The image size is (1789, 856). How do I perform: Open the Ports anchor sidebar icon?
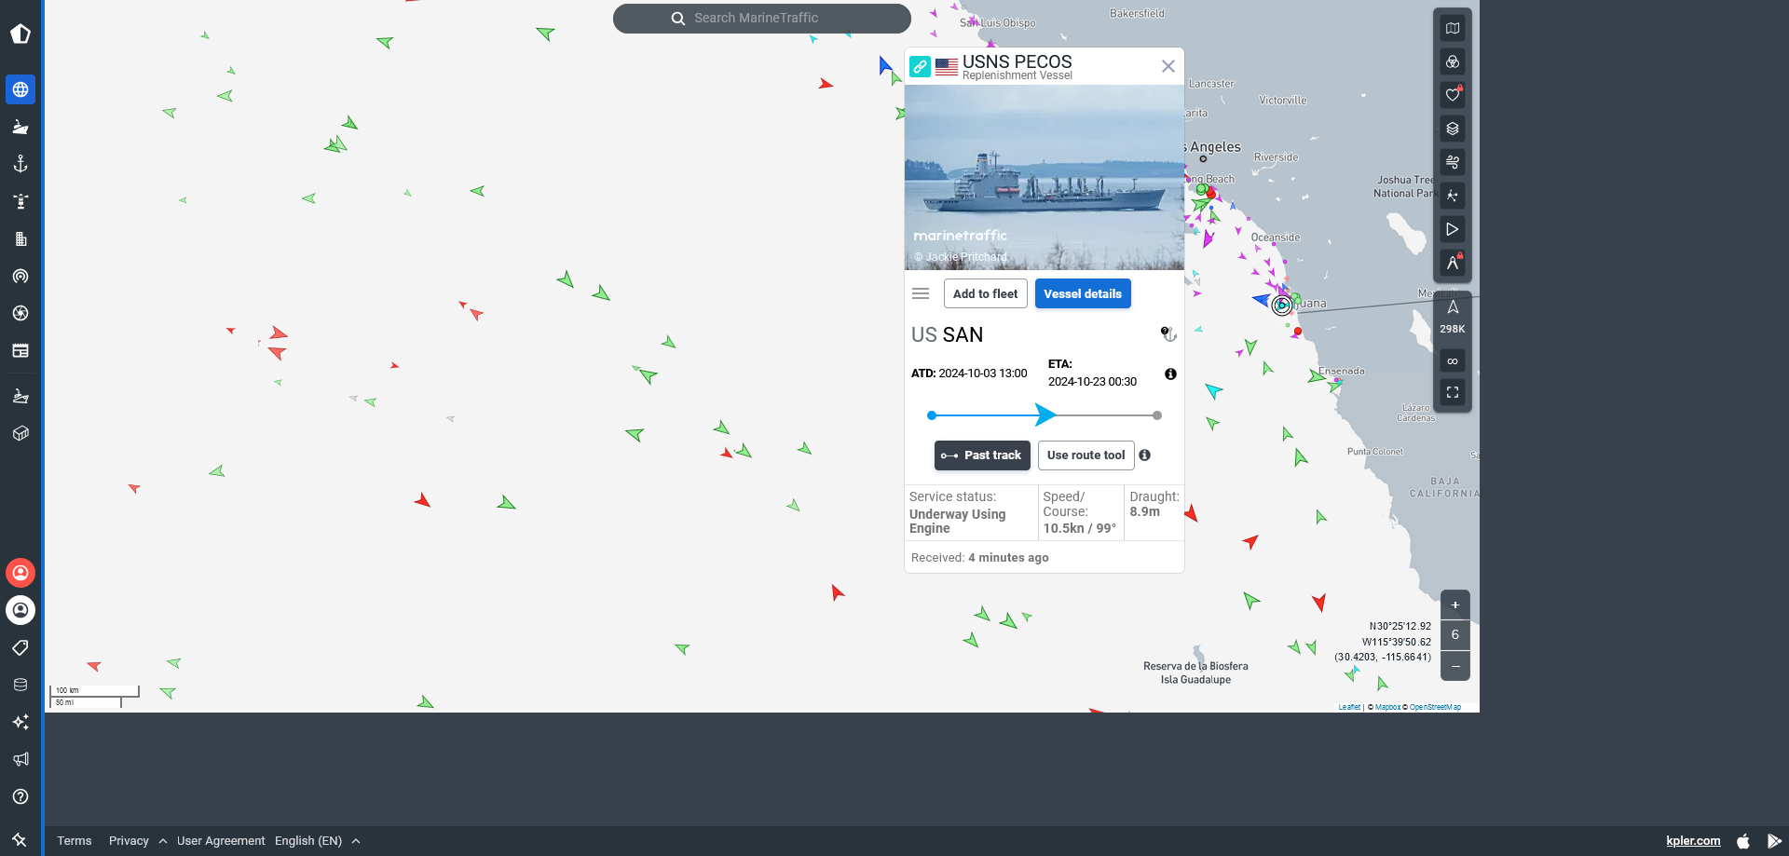tap(20, 164)
